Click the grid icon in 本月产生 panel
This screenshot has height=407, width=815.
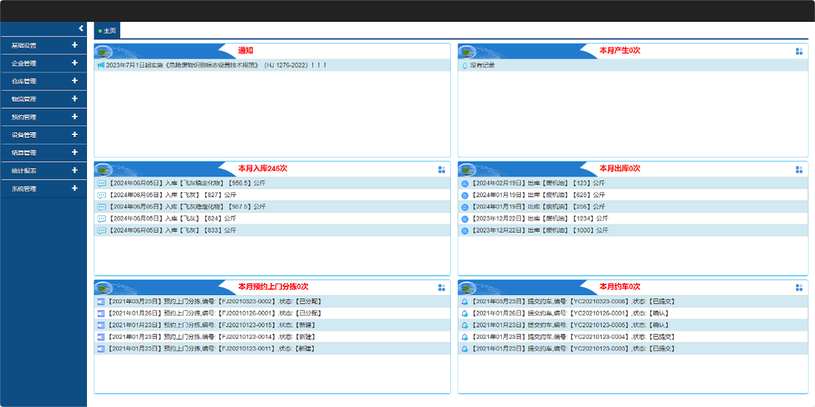click(x=799, y=52)
